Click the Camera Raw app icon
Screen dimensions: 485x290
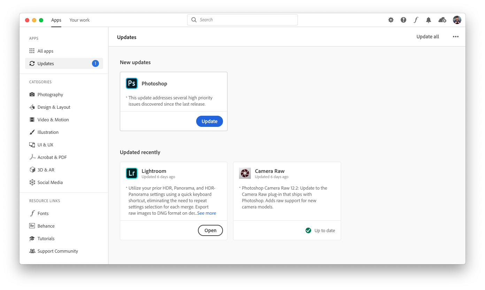pyautogui.click(x=245, y=173)
